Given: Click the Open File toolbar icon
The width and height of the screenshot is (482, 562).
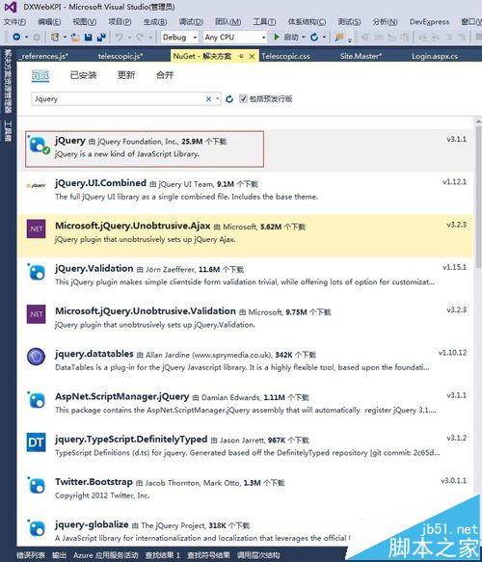Looking at the screenshot, I should click(75, 37).
